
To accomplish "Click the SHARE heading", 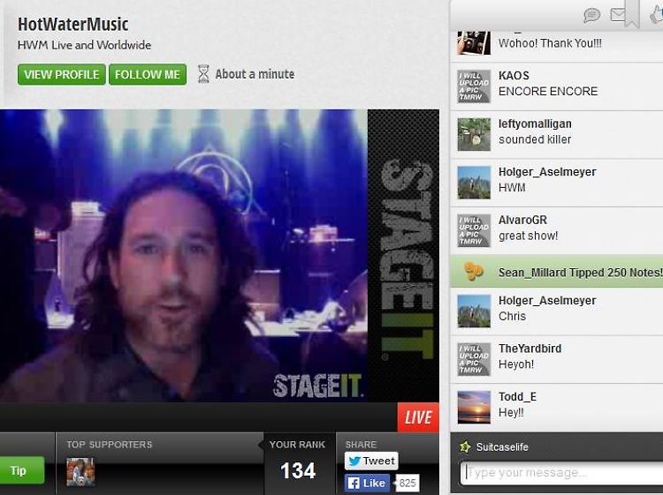I will (x=361, y=445).
